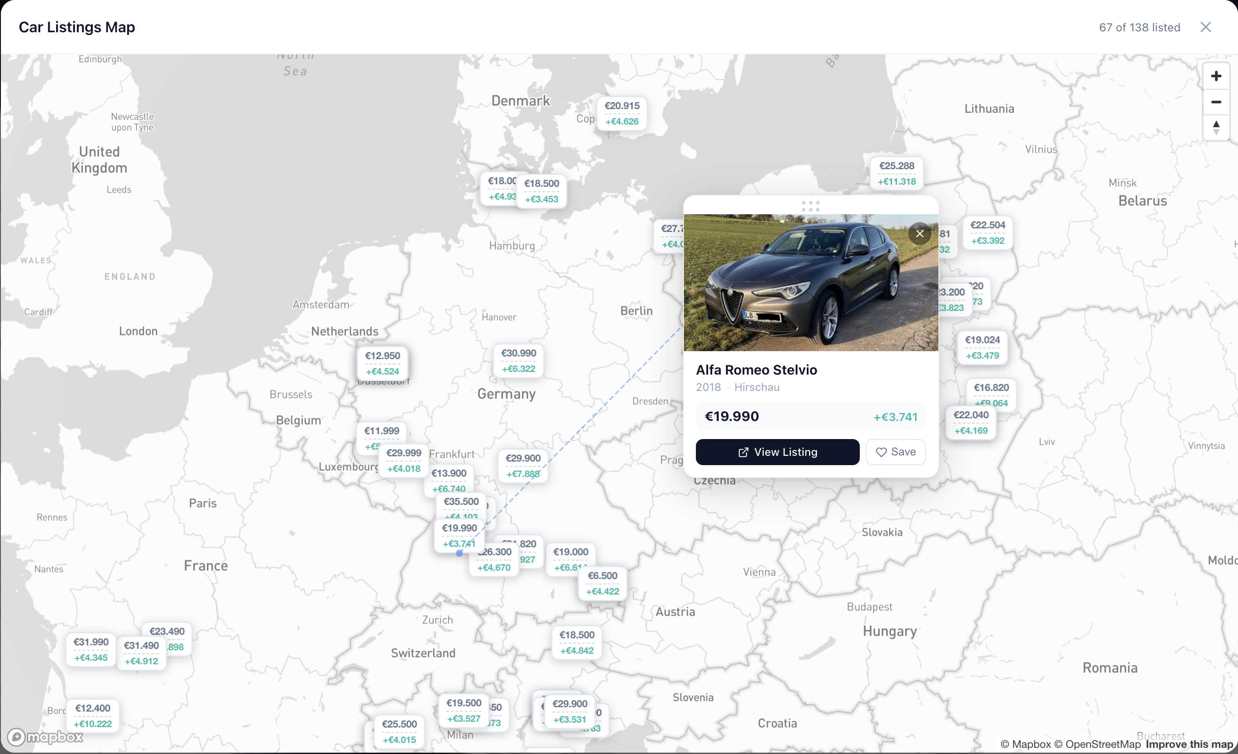
Task: Click the heart icon on the Save button
Action: click(x=882, y=452)
